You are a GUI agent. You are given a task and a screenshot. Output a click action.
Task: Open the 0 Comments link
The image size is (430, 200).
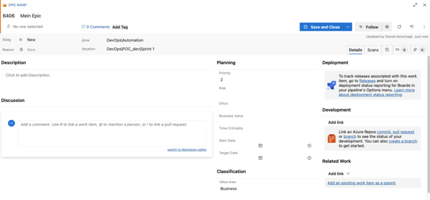pyautogui.click(x=96, y=27)
